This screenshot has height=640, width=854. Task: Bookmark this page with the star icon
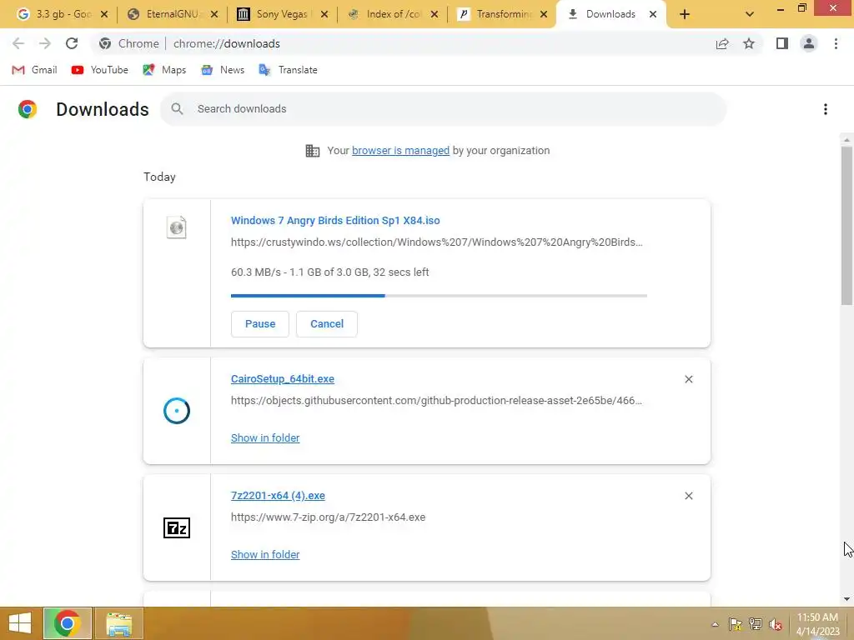point(749,43)
